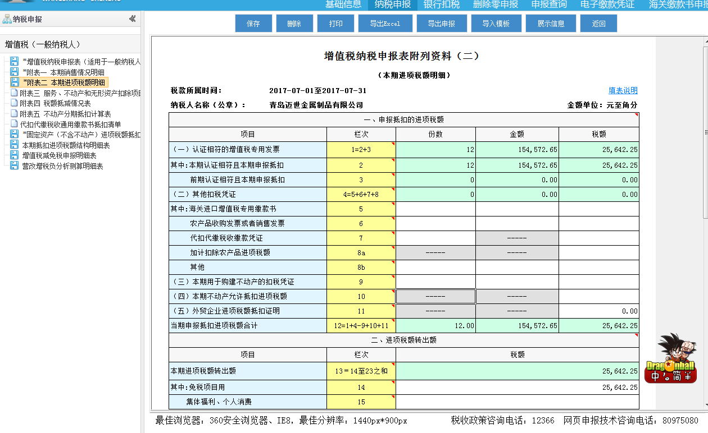Click document icon beside 附表三 服务、不动产
Viewport: 708px width, 433px height.
coord(15,93)
